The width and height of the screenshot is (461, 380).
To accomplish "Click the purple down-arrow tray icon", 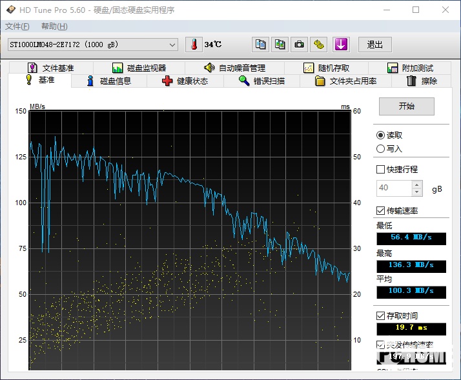I will [340, 45].
